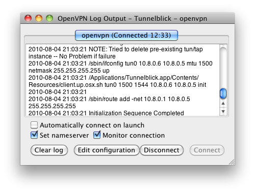Image resolution: width=255 pixels, height=193 pixels.
Task: Click the log scrollbar's blue thumb
Action: [x=223, y=93]
